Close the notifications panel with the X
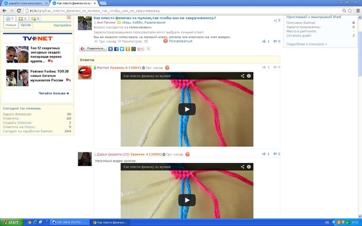 point(69,17)
